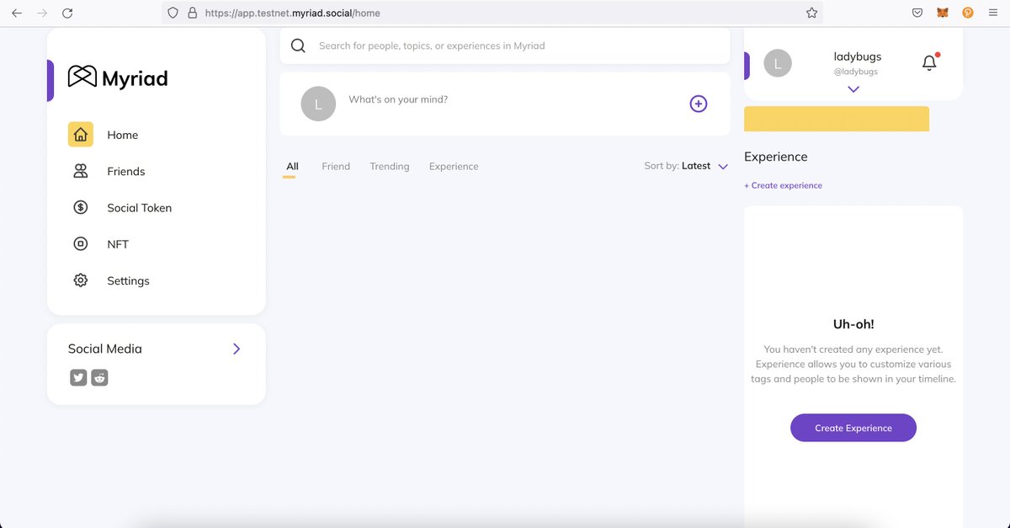Open the MetaMask fox extension
Screen dimensions: 1010x528
tap(943, 13)
